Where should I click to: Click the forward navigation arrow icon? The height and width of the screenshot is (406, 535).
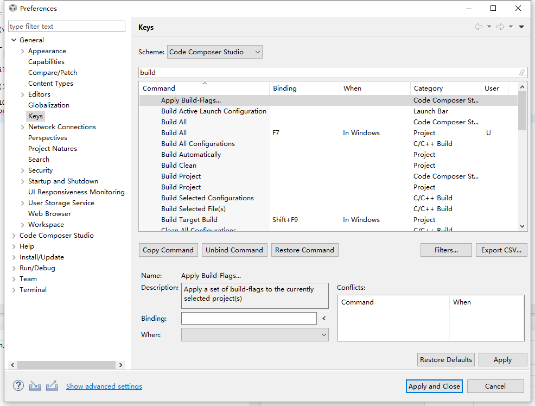tap(500, 27)
